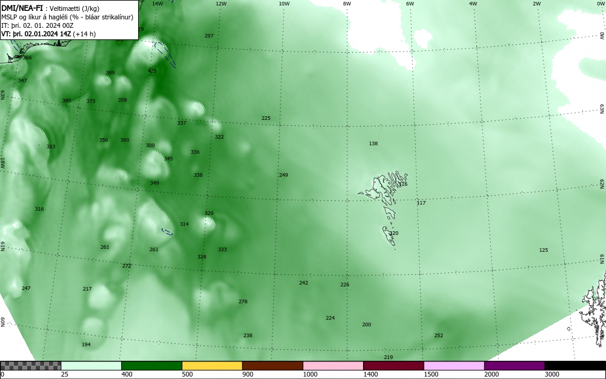606x379 pixels.
Task: Click the map value 333
Action: 222,249
